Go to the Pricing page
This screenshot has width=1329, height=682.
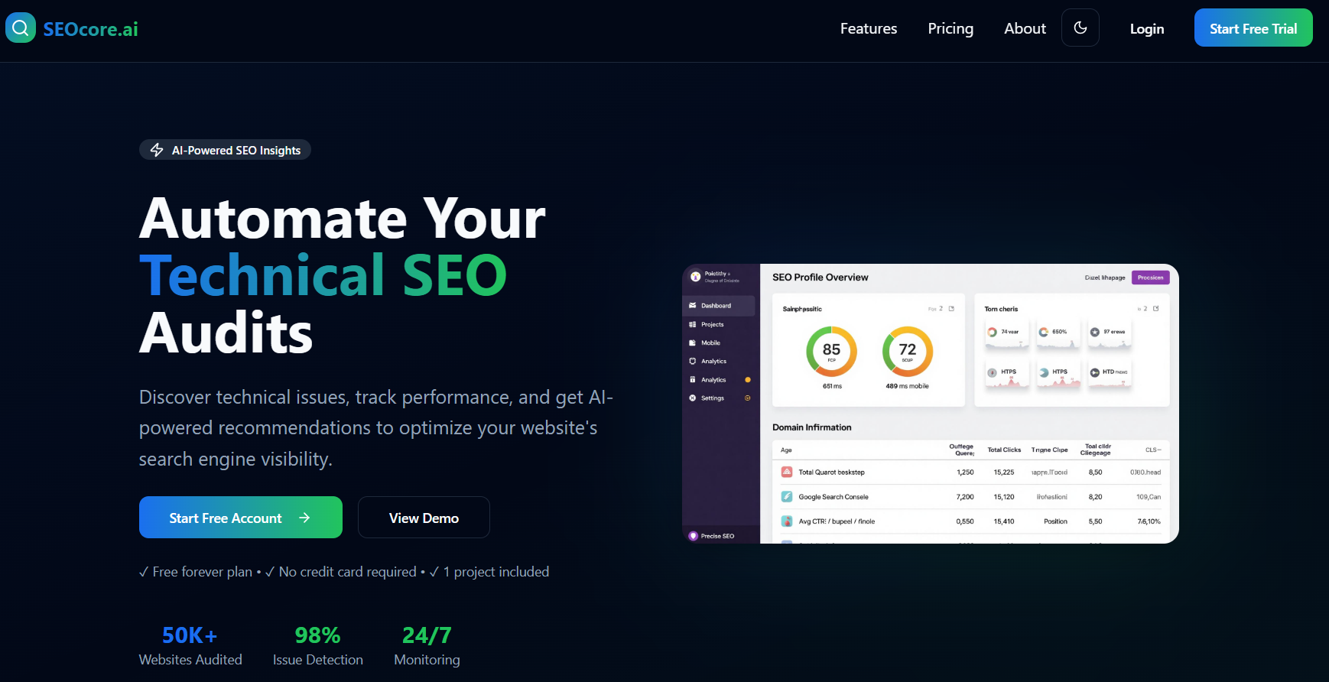(x=950, y=28)
